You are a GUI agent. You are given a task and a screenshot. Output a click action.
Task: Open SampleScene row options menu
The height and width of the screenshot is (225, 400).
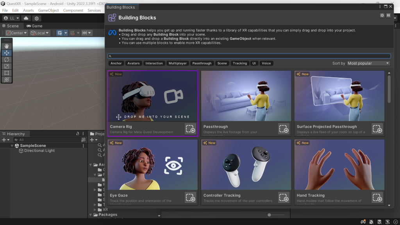point(83,146)
